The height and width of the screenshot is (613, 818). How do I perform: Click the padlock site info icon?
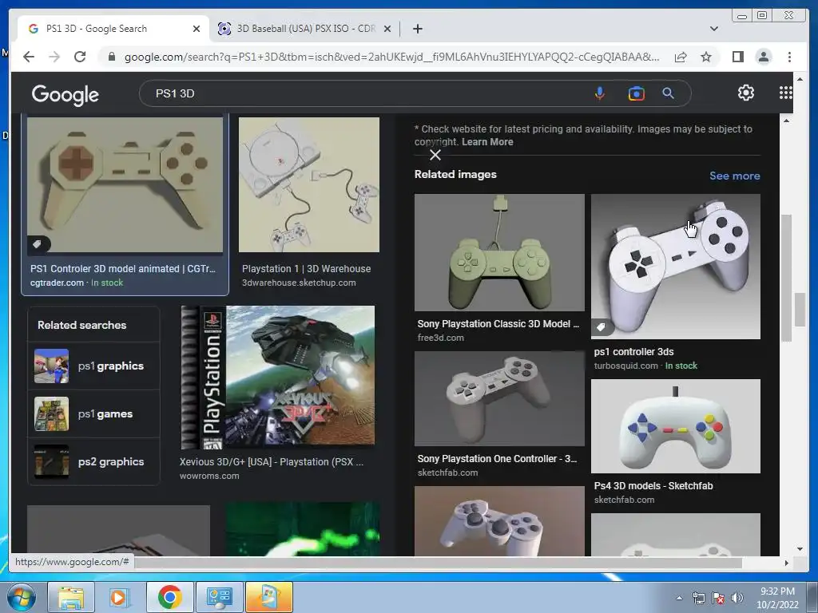(x=112, y=57)
